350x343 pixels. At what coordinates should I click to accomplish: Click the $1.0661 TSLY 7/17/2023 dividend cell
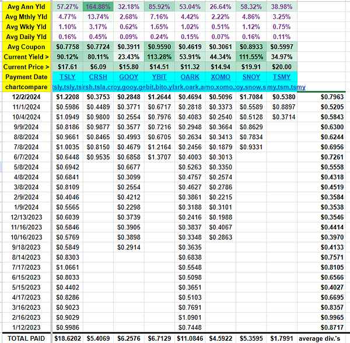pos(68,267)
